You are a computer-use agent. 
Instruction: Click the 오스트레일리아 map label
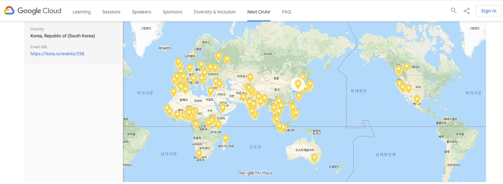click(305, 150)
